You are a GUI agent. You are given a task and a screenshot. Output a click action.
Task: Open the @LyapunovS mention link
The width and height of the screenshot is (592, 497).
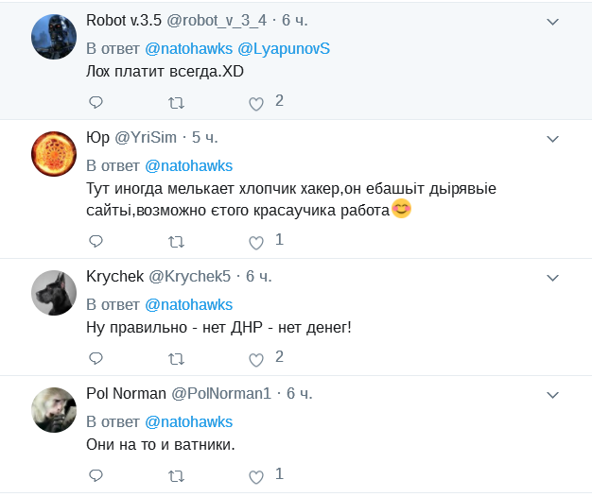(284, 49)
